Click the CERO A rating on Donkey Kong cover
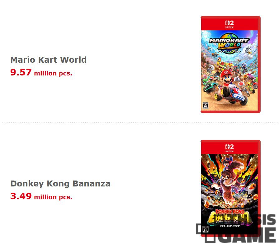The width and height of the screenshot is (279, 246). click(206, 229)
